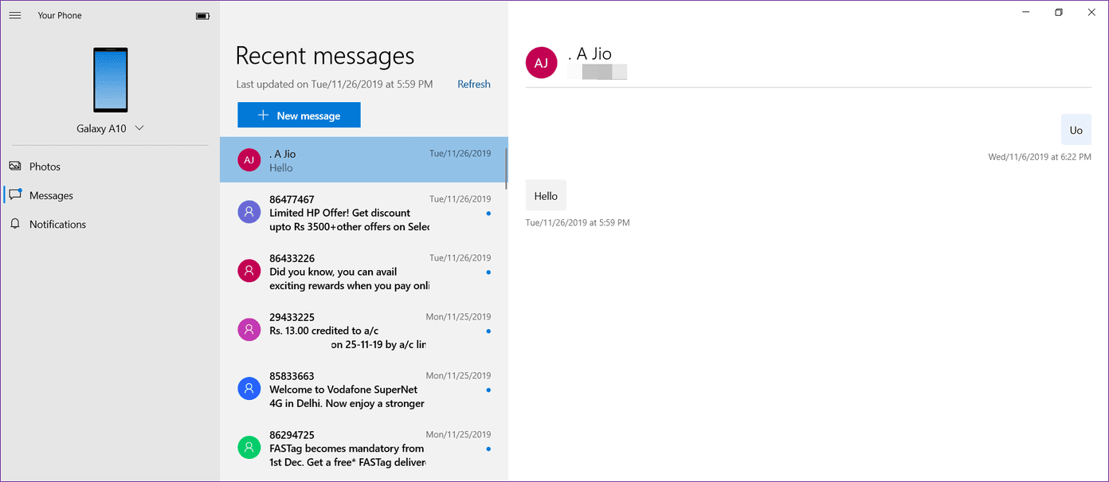Image resolution: width=1109 pixels, height=482 pixels.
Task: Click the avatar for sender 86294725
Action: [x=249, y=448]
